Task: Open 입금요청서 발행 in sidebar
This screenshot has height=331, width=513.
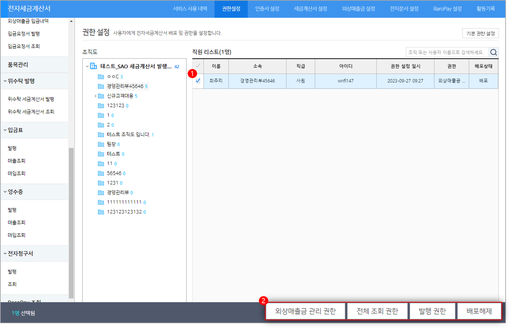Action: pyautogui.click(x=24, y=34)
